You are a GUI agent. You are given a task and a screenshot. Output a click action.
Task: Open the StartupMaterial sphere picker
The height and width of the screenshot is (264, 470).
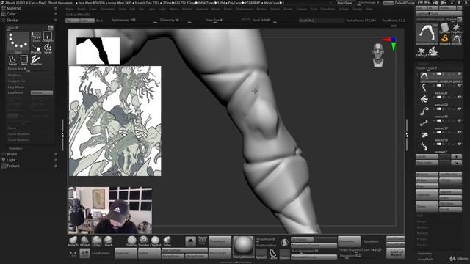[243, 247]
